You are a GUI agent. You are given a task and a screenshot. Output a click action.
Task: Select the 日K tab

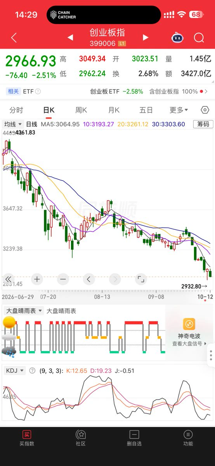[x=49, y=110]
